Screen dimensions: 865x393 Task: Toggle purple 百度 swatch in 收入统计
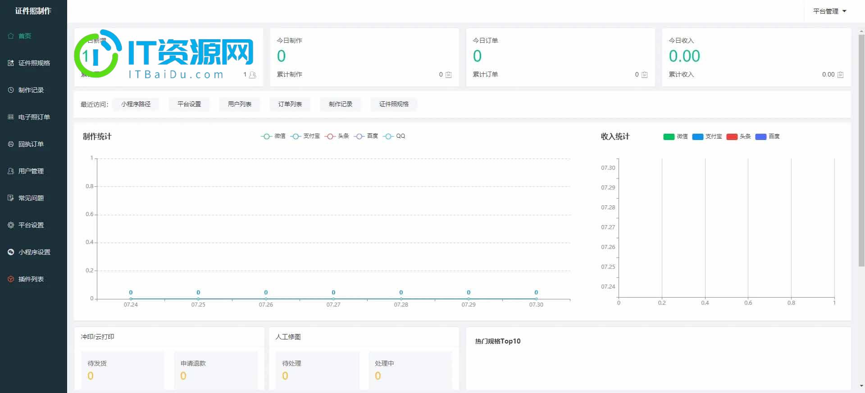click(x=760, y=136)
